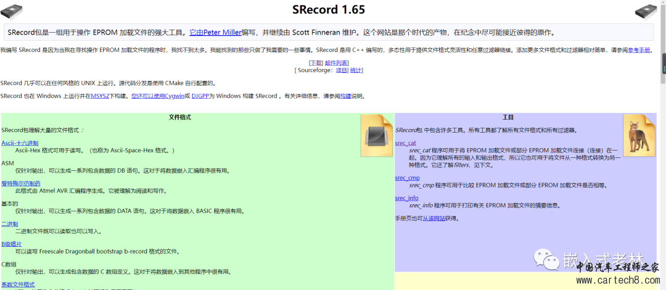Follow the MSYS2 link
This screenshot has height=290, width=666.
pyautogui.click(x=100, y=96)
